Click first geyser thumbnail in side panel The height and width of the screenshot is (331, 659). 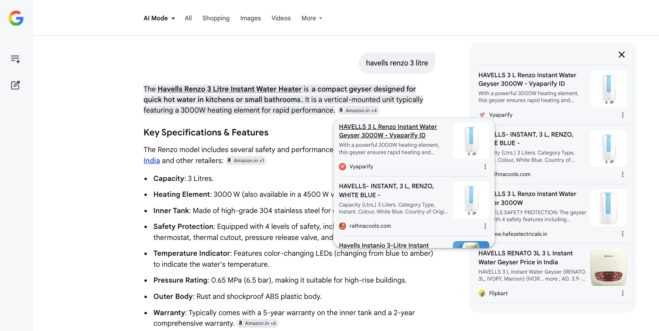pos(609,89)
